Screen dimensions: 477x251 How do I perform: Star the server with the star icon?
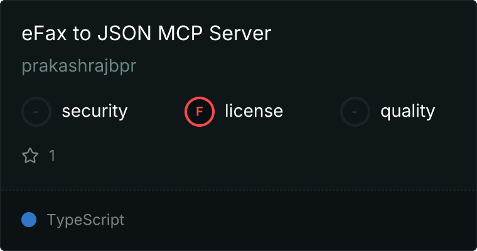(x=30, y=156)
